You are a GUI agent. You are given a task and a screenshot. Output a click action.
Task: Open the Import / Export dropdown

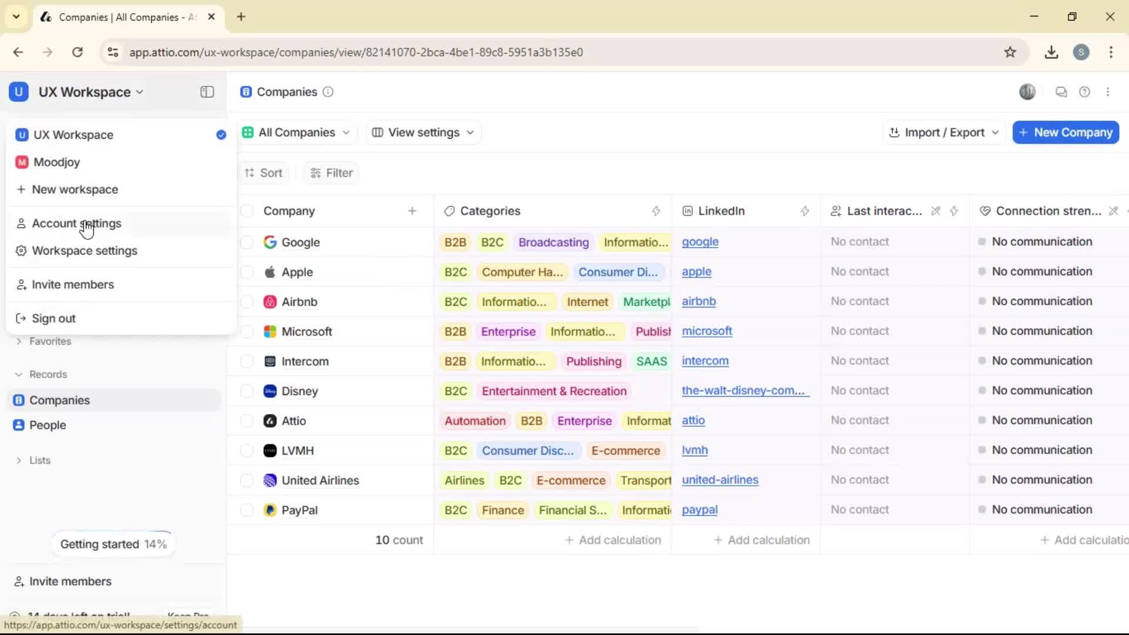[944, 132]
